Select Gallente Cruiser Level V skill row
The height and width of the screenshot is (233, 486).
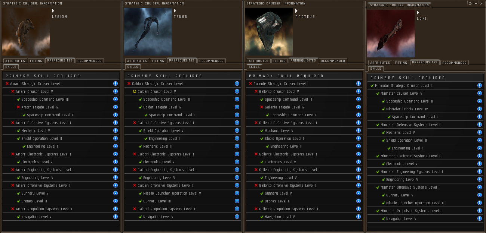click(304, 91)
